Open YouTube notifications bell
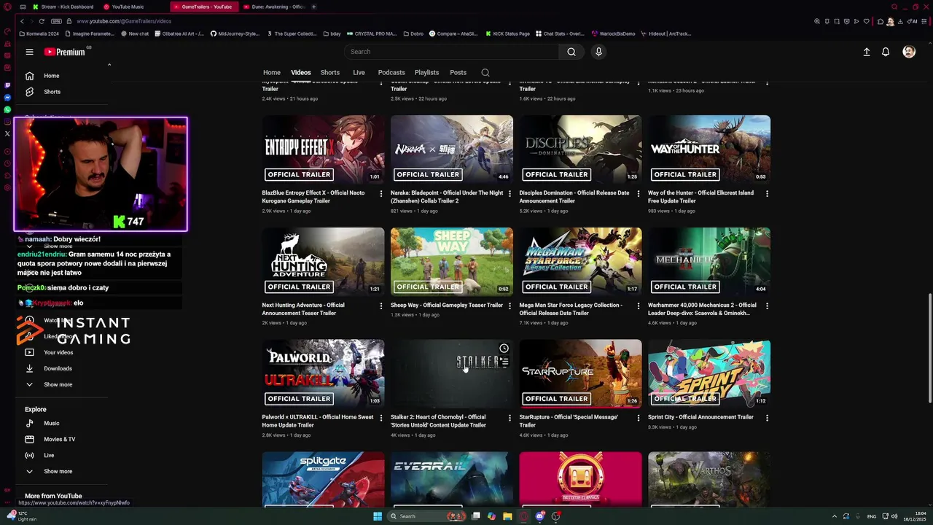Image resolution: width=933 pixels, height=525 pixels. click(x=886, y=52)
